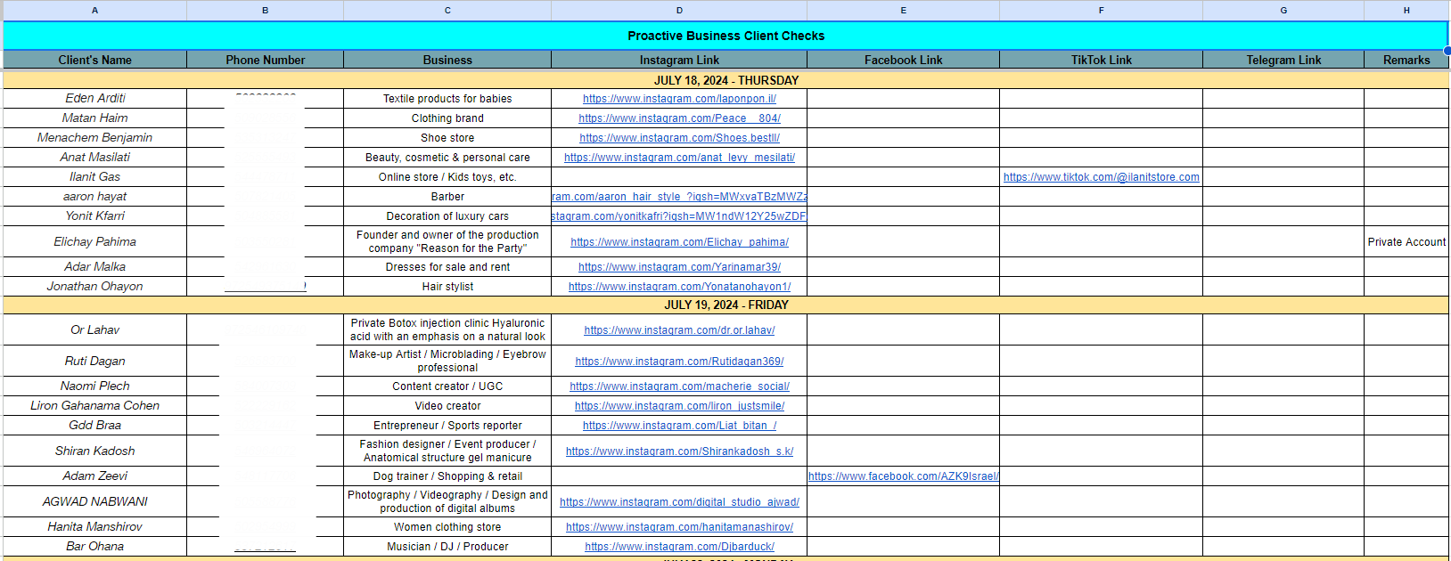Open the digital_studio_ajwad Instagram link
Screen dimensions: 1451x561
(679, 502)
